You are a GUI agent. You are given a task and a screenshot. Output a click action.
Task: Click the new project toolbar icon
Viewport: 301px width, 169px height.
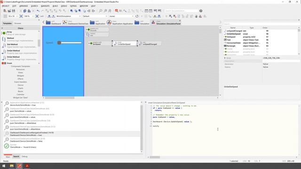coord(5,11)
